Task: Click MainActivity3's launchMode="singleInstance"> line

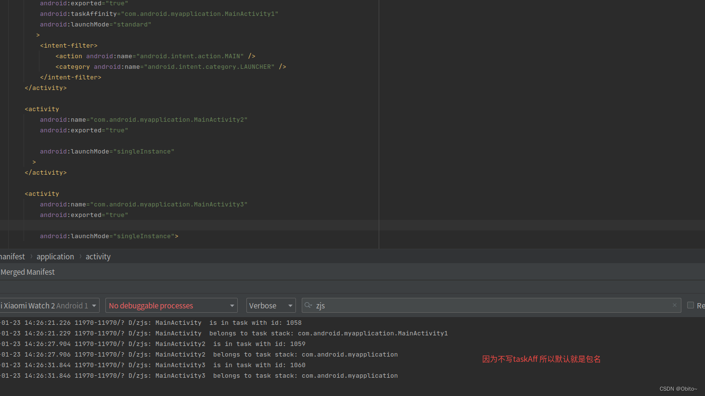Action: point(109,236)
